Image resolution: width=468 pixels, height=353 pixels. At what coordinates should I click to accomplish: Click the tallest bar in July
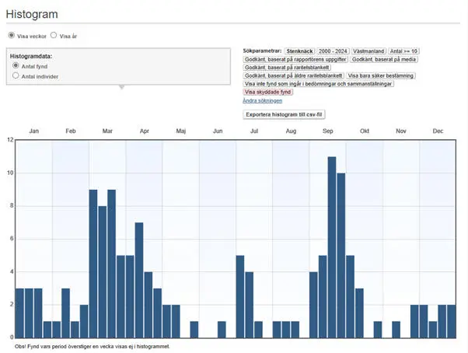coord(240,296)
